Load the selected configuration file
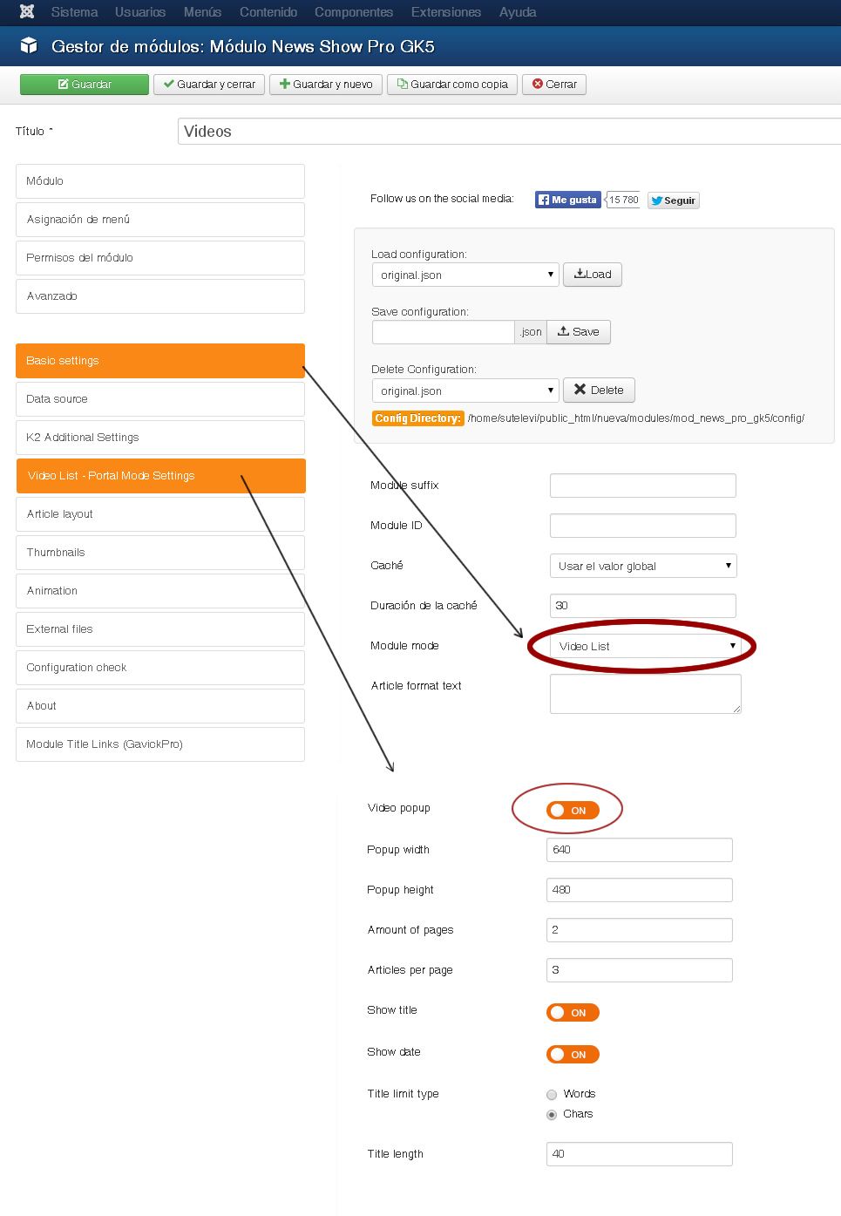841x1216 pixels. [x=593, y=275]
